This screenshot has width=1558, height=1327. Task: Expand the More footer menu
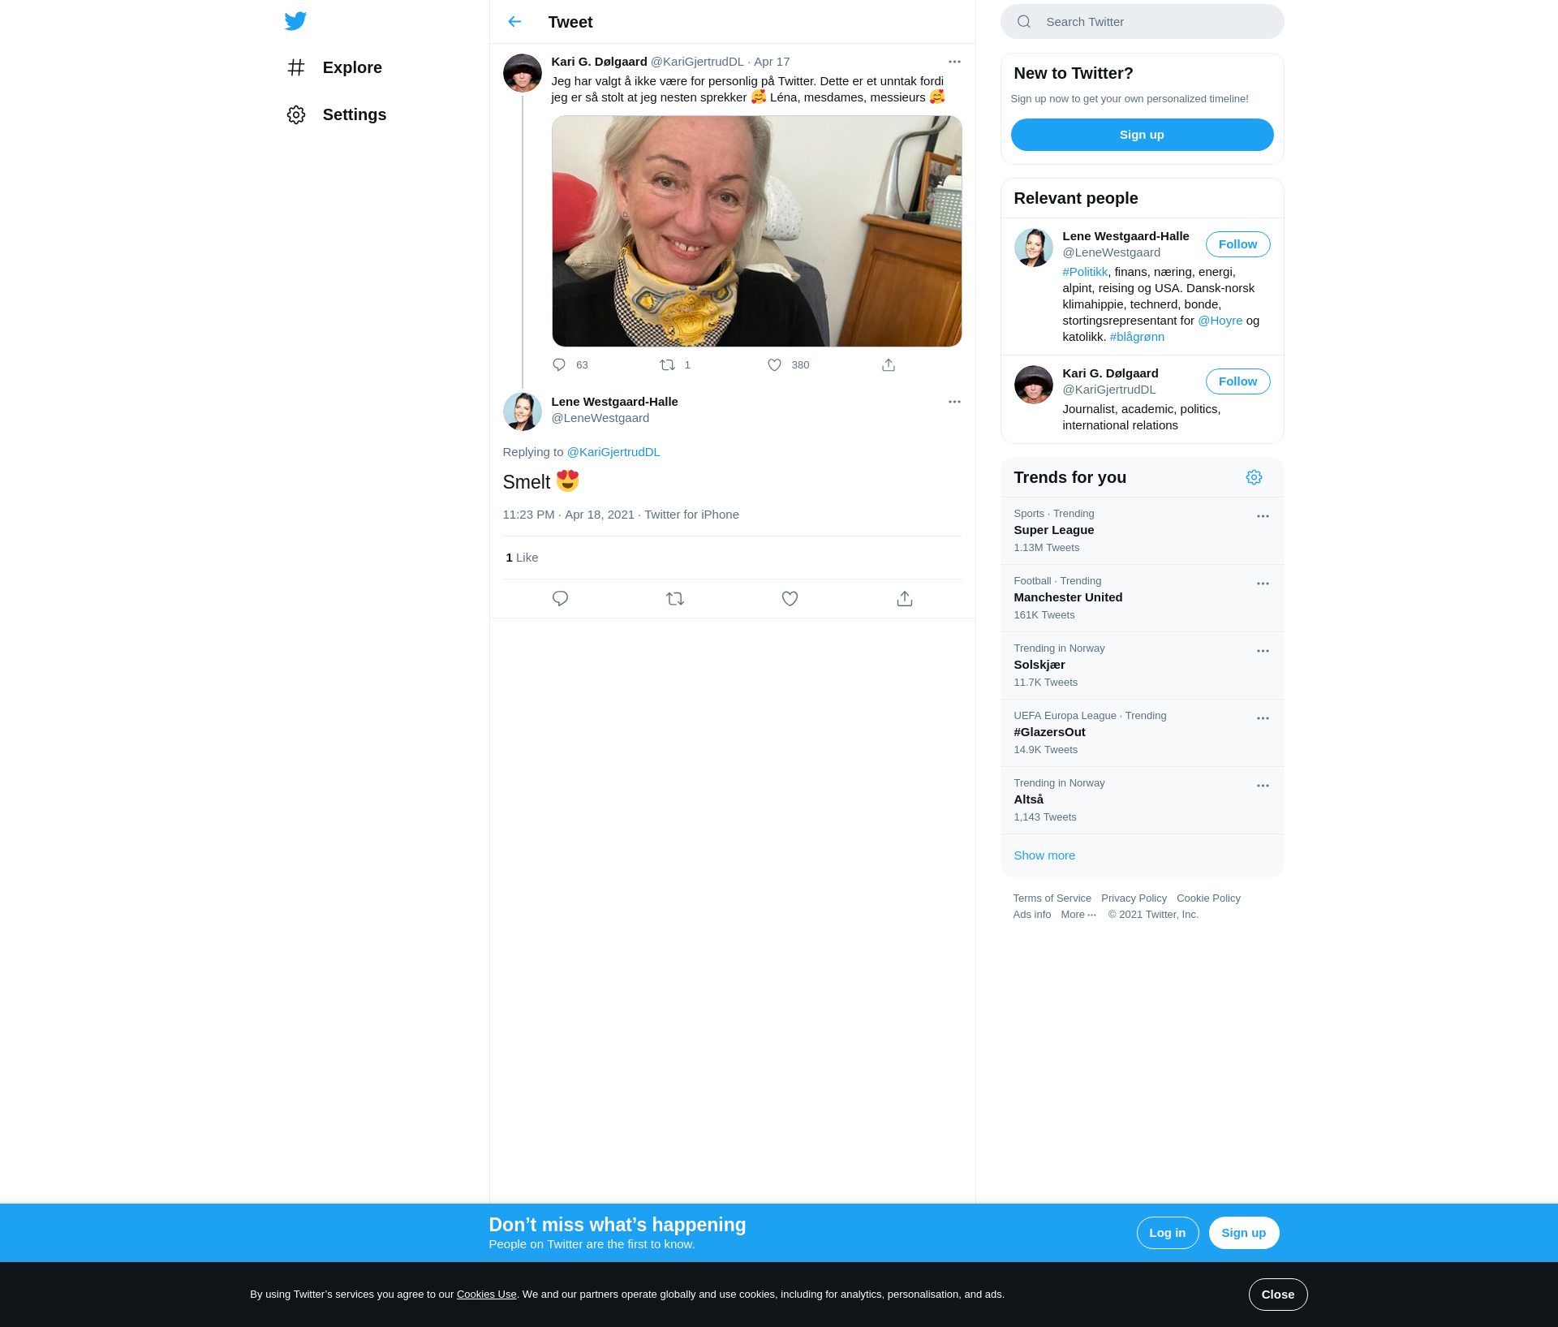click(x=1078, y=915)
